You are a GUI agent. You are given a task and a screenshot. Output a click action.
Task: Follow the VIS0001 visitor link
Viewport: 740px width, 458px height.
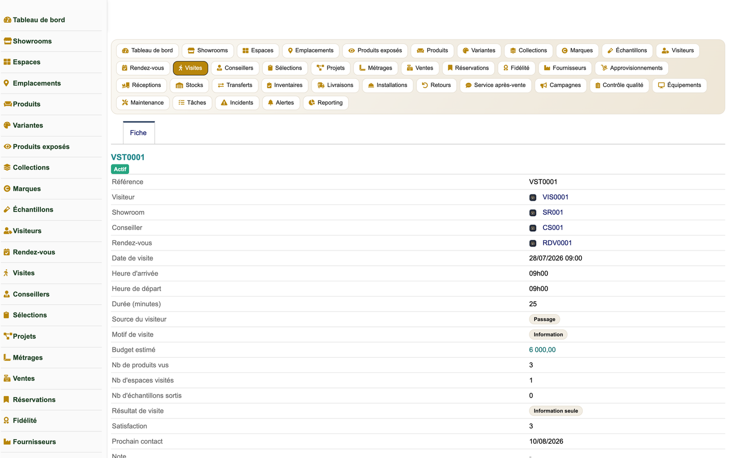(555, 197)
